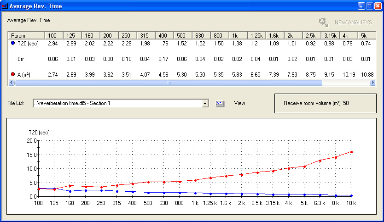
Task: Select the 630 column header
Action: coord(201,36)
